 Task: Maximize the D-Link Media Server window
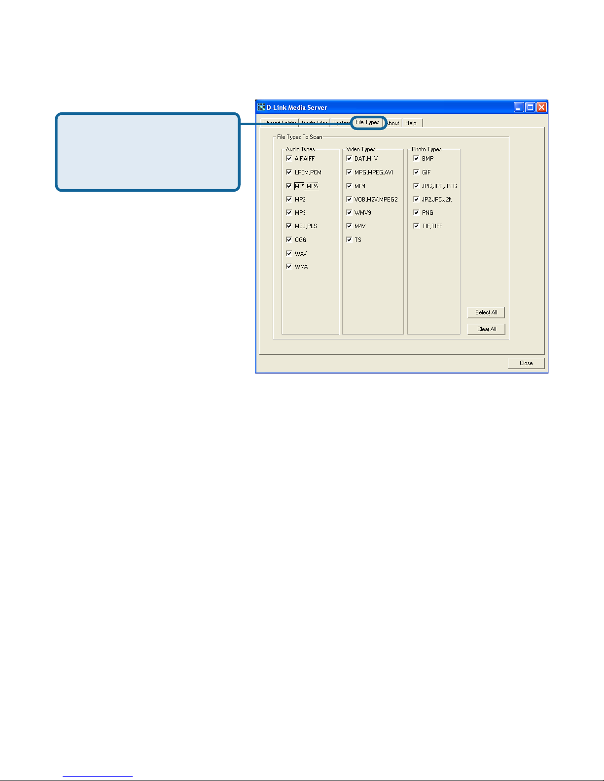pos(530,107)
